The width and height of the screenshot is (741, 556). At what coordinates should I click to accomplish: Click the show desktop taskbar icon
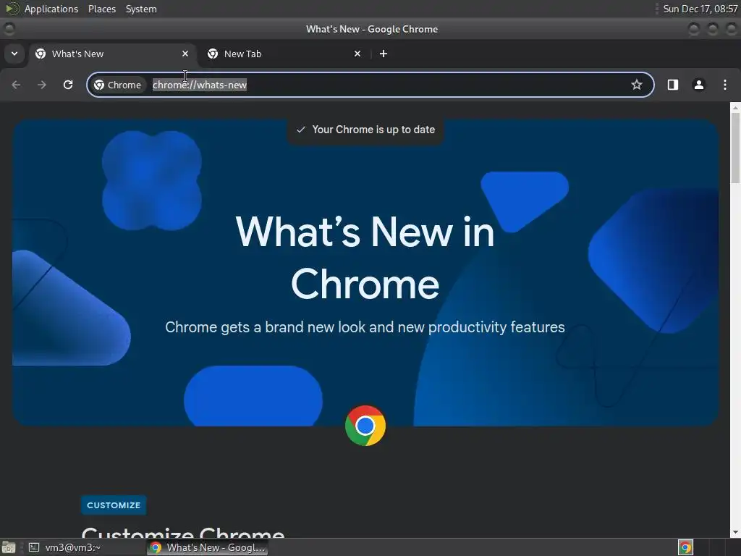pyautogui.click(x=9, y=547)
